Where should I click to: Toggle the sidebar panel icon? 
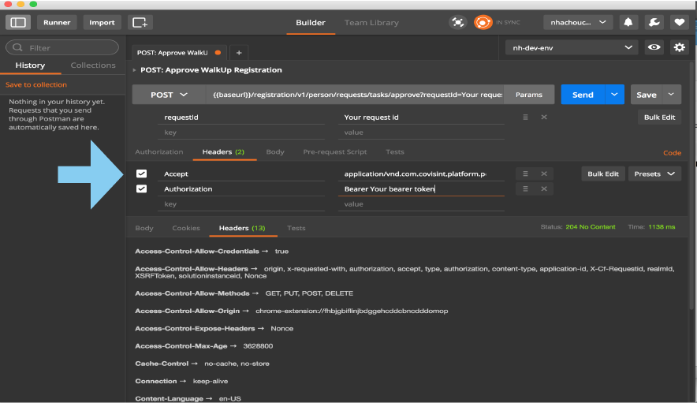pos(18,22)
